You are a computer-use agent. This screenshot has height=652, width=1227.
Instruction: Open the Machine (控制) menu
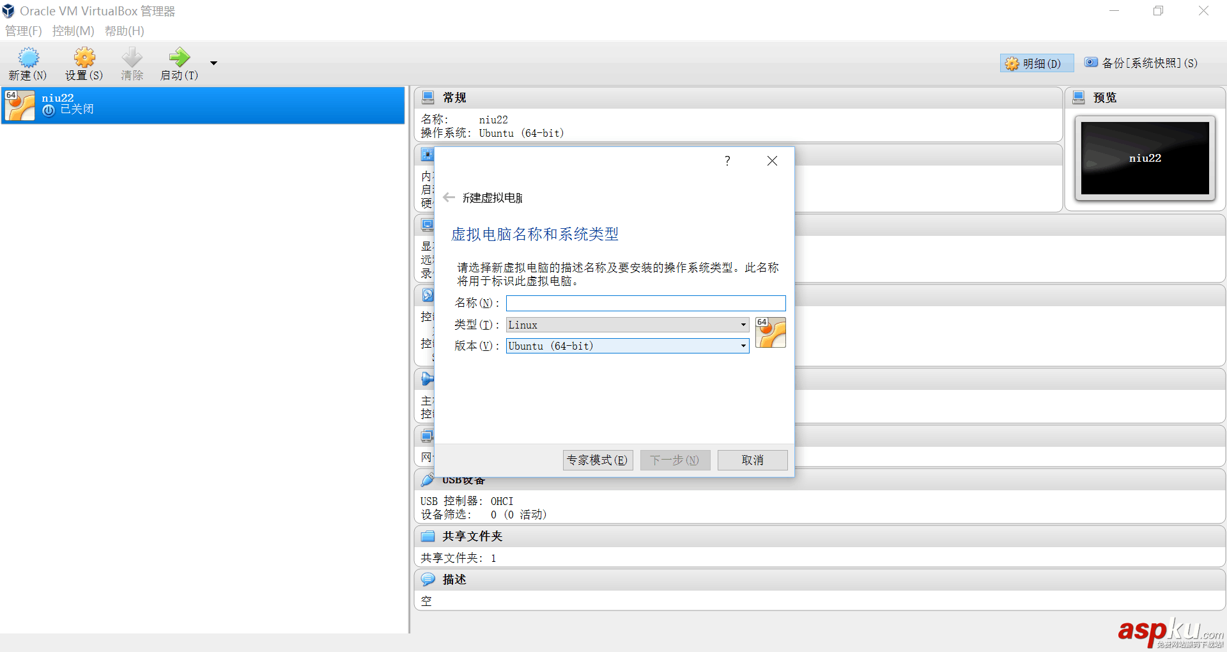(x=73, y=31)
